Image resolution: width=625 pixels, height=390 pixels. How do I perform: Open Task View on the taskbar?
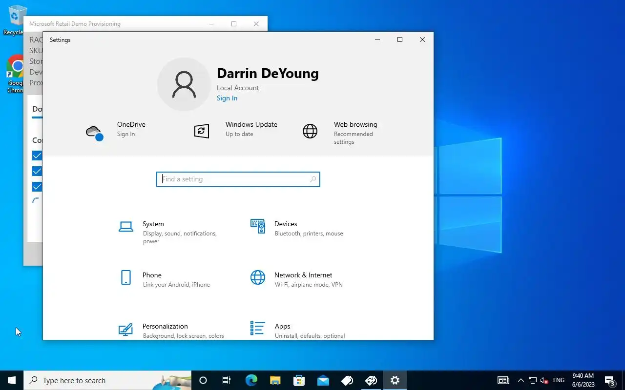pos(227,380)
